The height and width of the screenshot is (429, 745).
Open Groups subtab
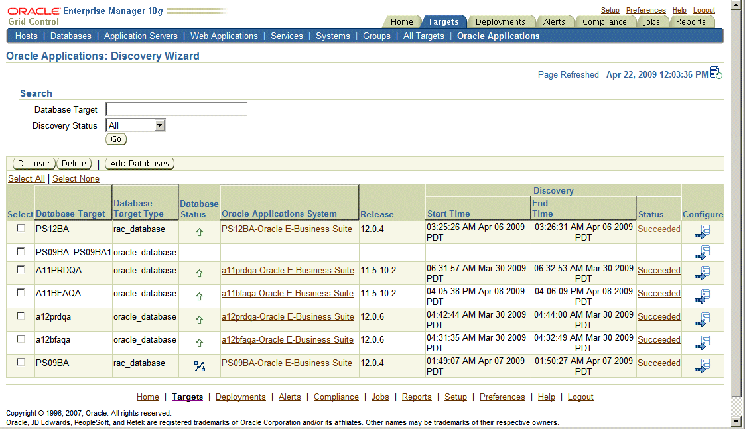[377, 36]
